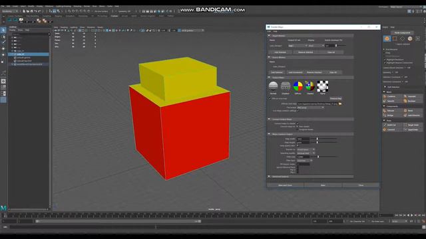Viewport: 426px width, 239px height.
Task: Click Separate in Modeling Toolkit
Action: [x=413, y=96]
